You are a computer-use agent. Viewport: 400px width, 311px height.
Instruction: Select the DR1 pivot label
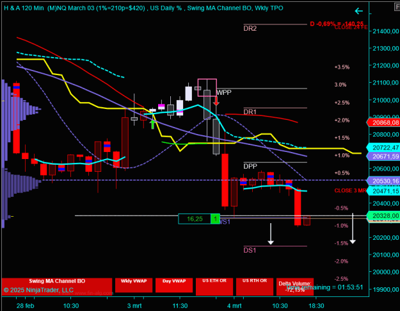250,112
